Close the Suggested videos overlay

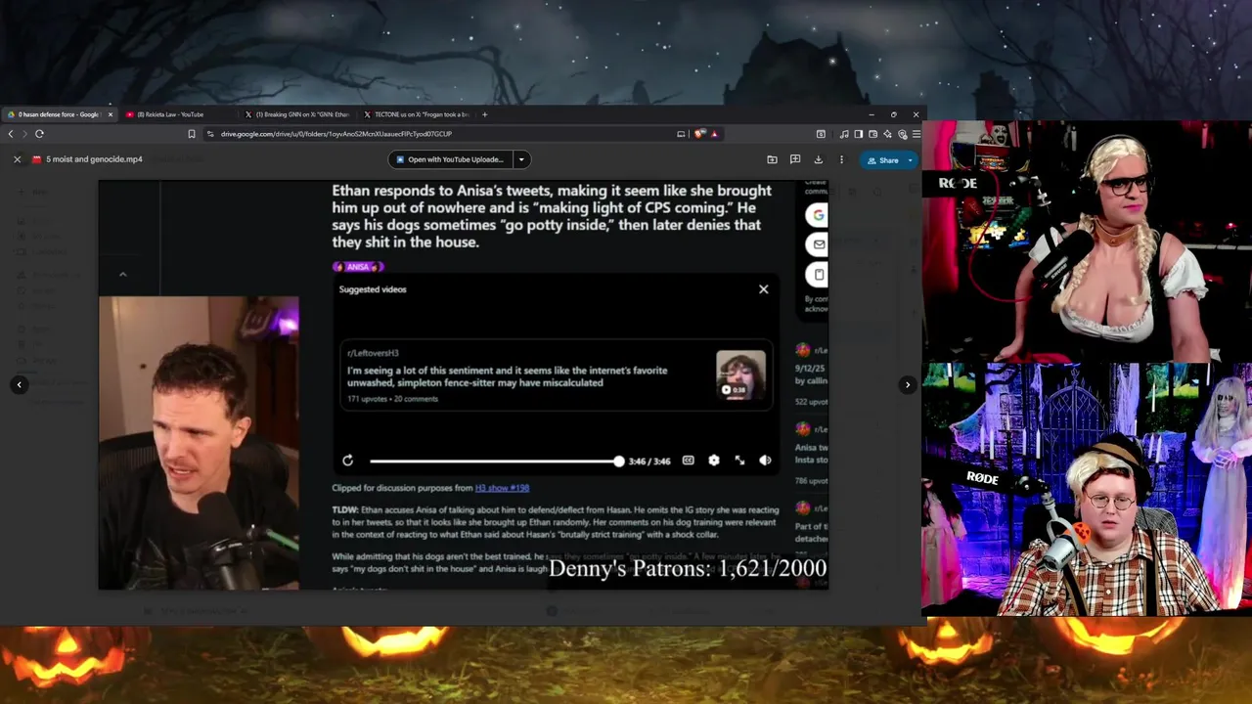(764, 289)
